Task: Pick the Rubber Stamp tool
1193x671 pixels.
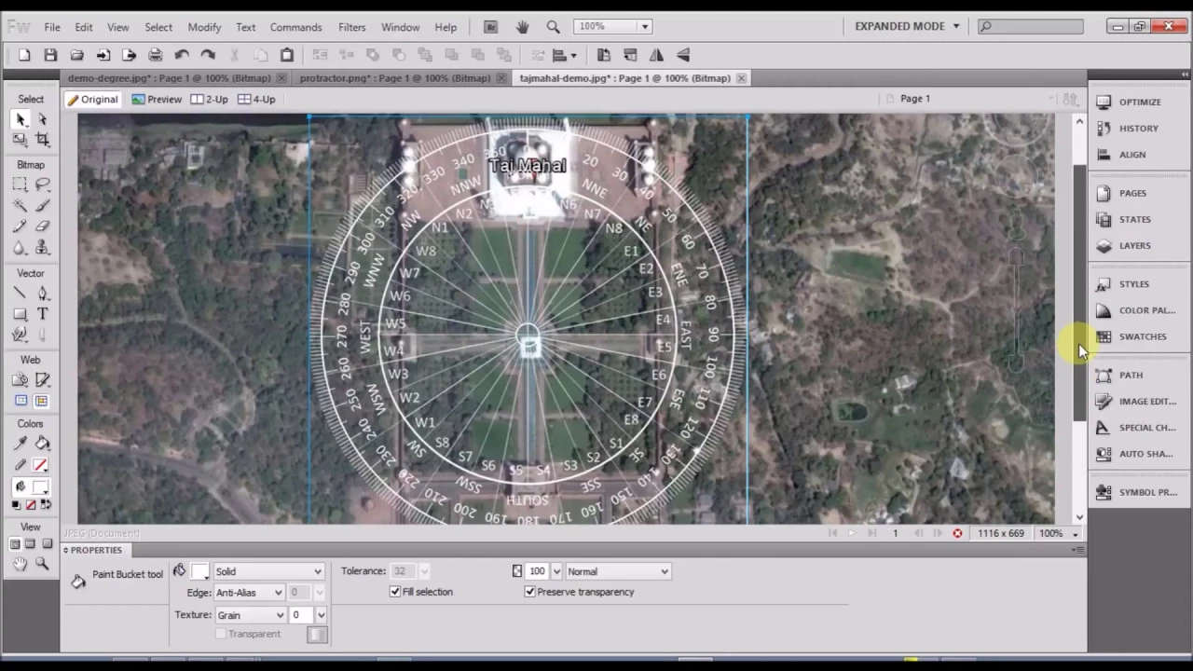Action: 42,248
